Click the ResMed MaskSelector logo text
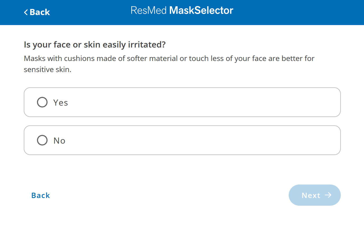 (182, 10)
